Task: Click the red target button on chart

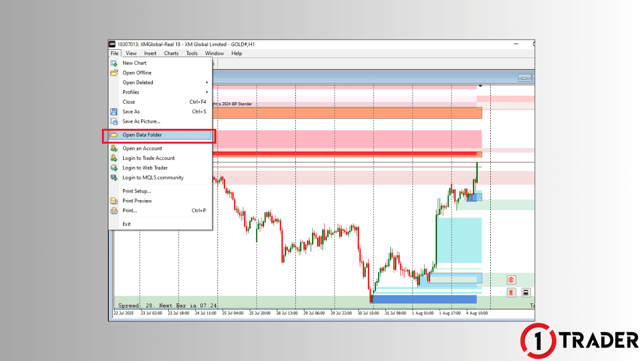Action: (x=511, y=280)
